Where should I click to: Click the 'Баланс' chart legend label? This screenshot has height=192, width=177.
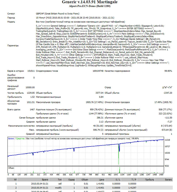pos(11,138)
